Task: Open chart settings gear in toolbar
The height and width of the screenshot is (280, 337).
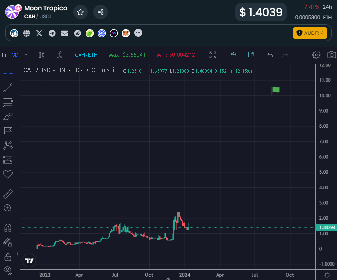Action: tap(316, 55)
